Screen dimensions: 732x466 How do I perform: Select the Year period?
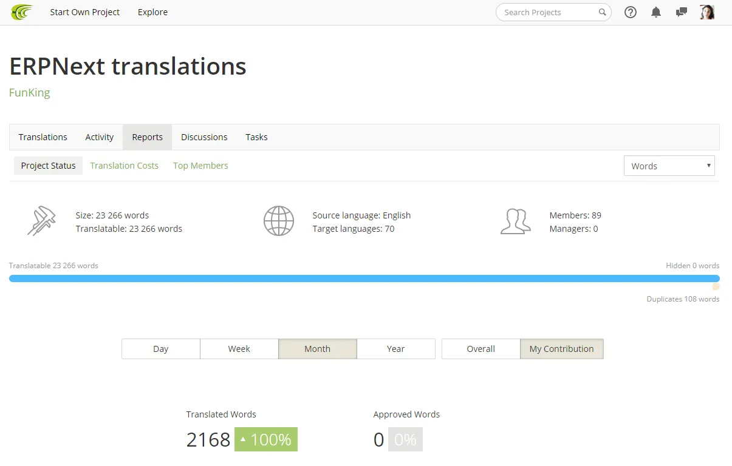(396, 349)
